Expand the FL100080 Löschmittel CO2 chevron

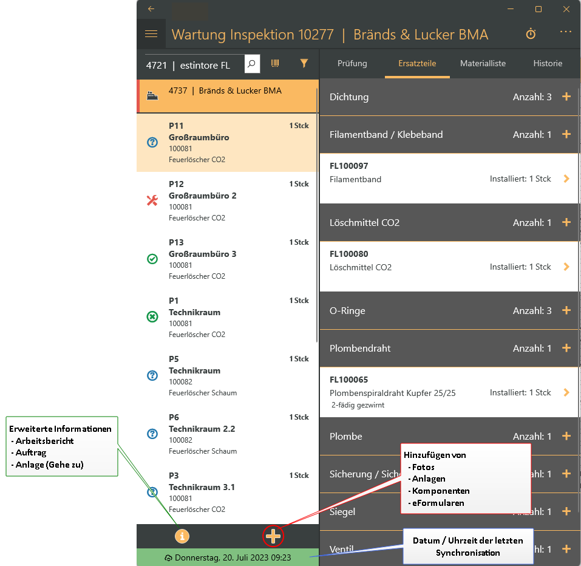(566, 267)
